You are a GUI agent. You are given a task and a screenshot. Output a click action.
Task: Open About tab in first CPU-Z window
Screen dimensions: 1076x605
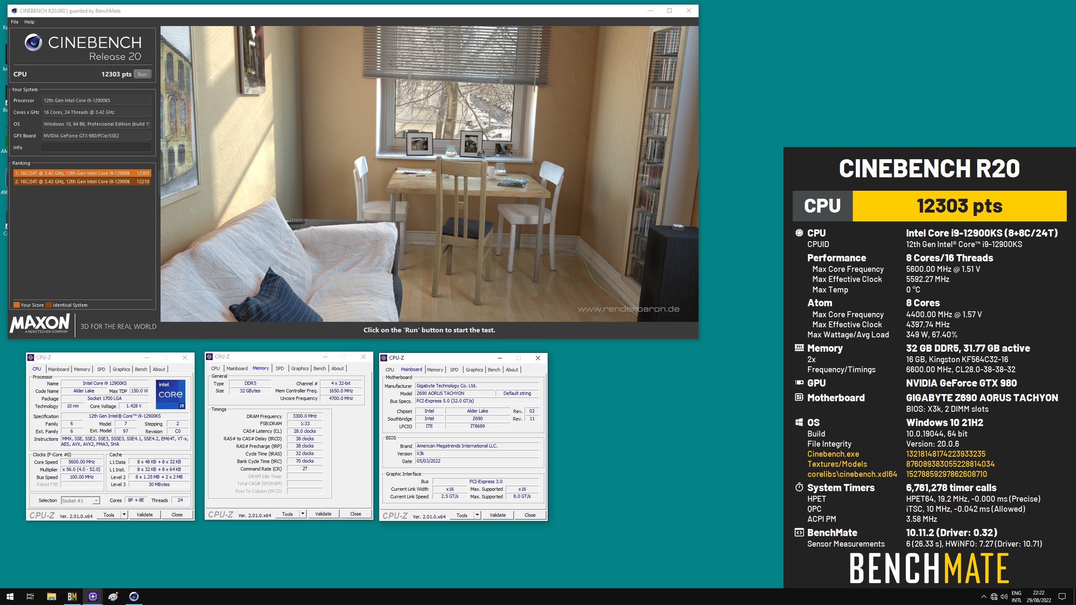point(159,369)
